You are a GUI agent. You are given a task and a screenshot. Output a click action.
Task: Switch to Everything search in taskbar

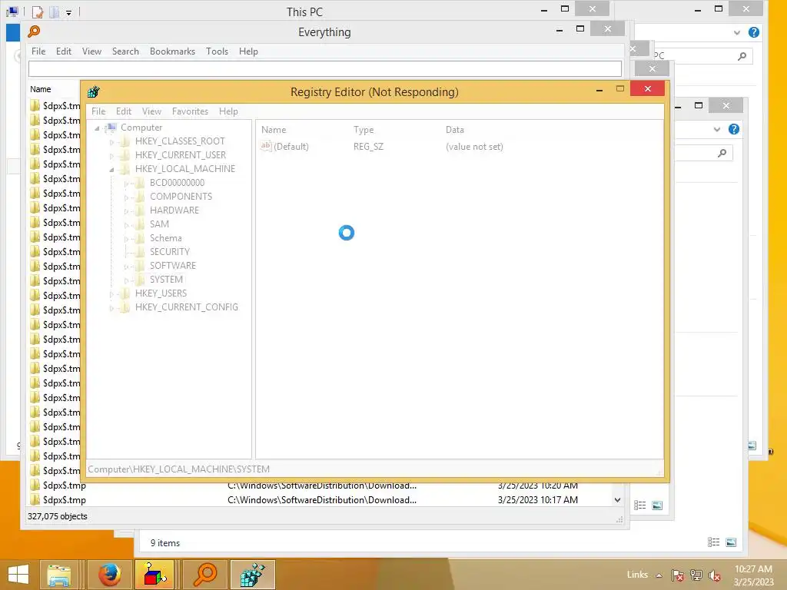pyautogui.click(x=204, y=575)
